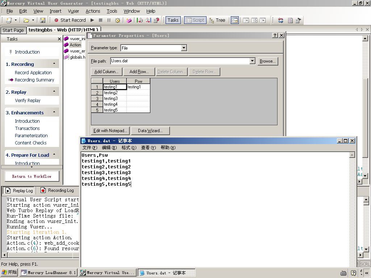Open the 文件(F) menu in Notepad

(90, 148)
